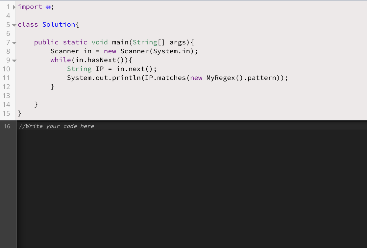Image resolution: width=367 pixels, height=248 pixels.
Task: Click the closing brace on line 15
Action: point(19,113)
